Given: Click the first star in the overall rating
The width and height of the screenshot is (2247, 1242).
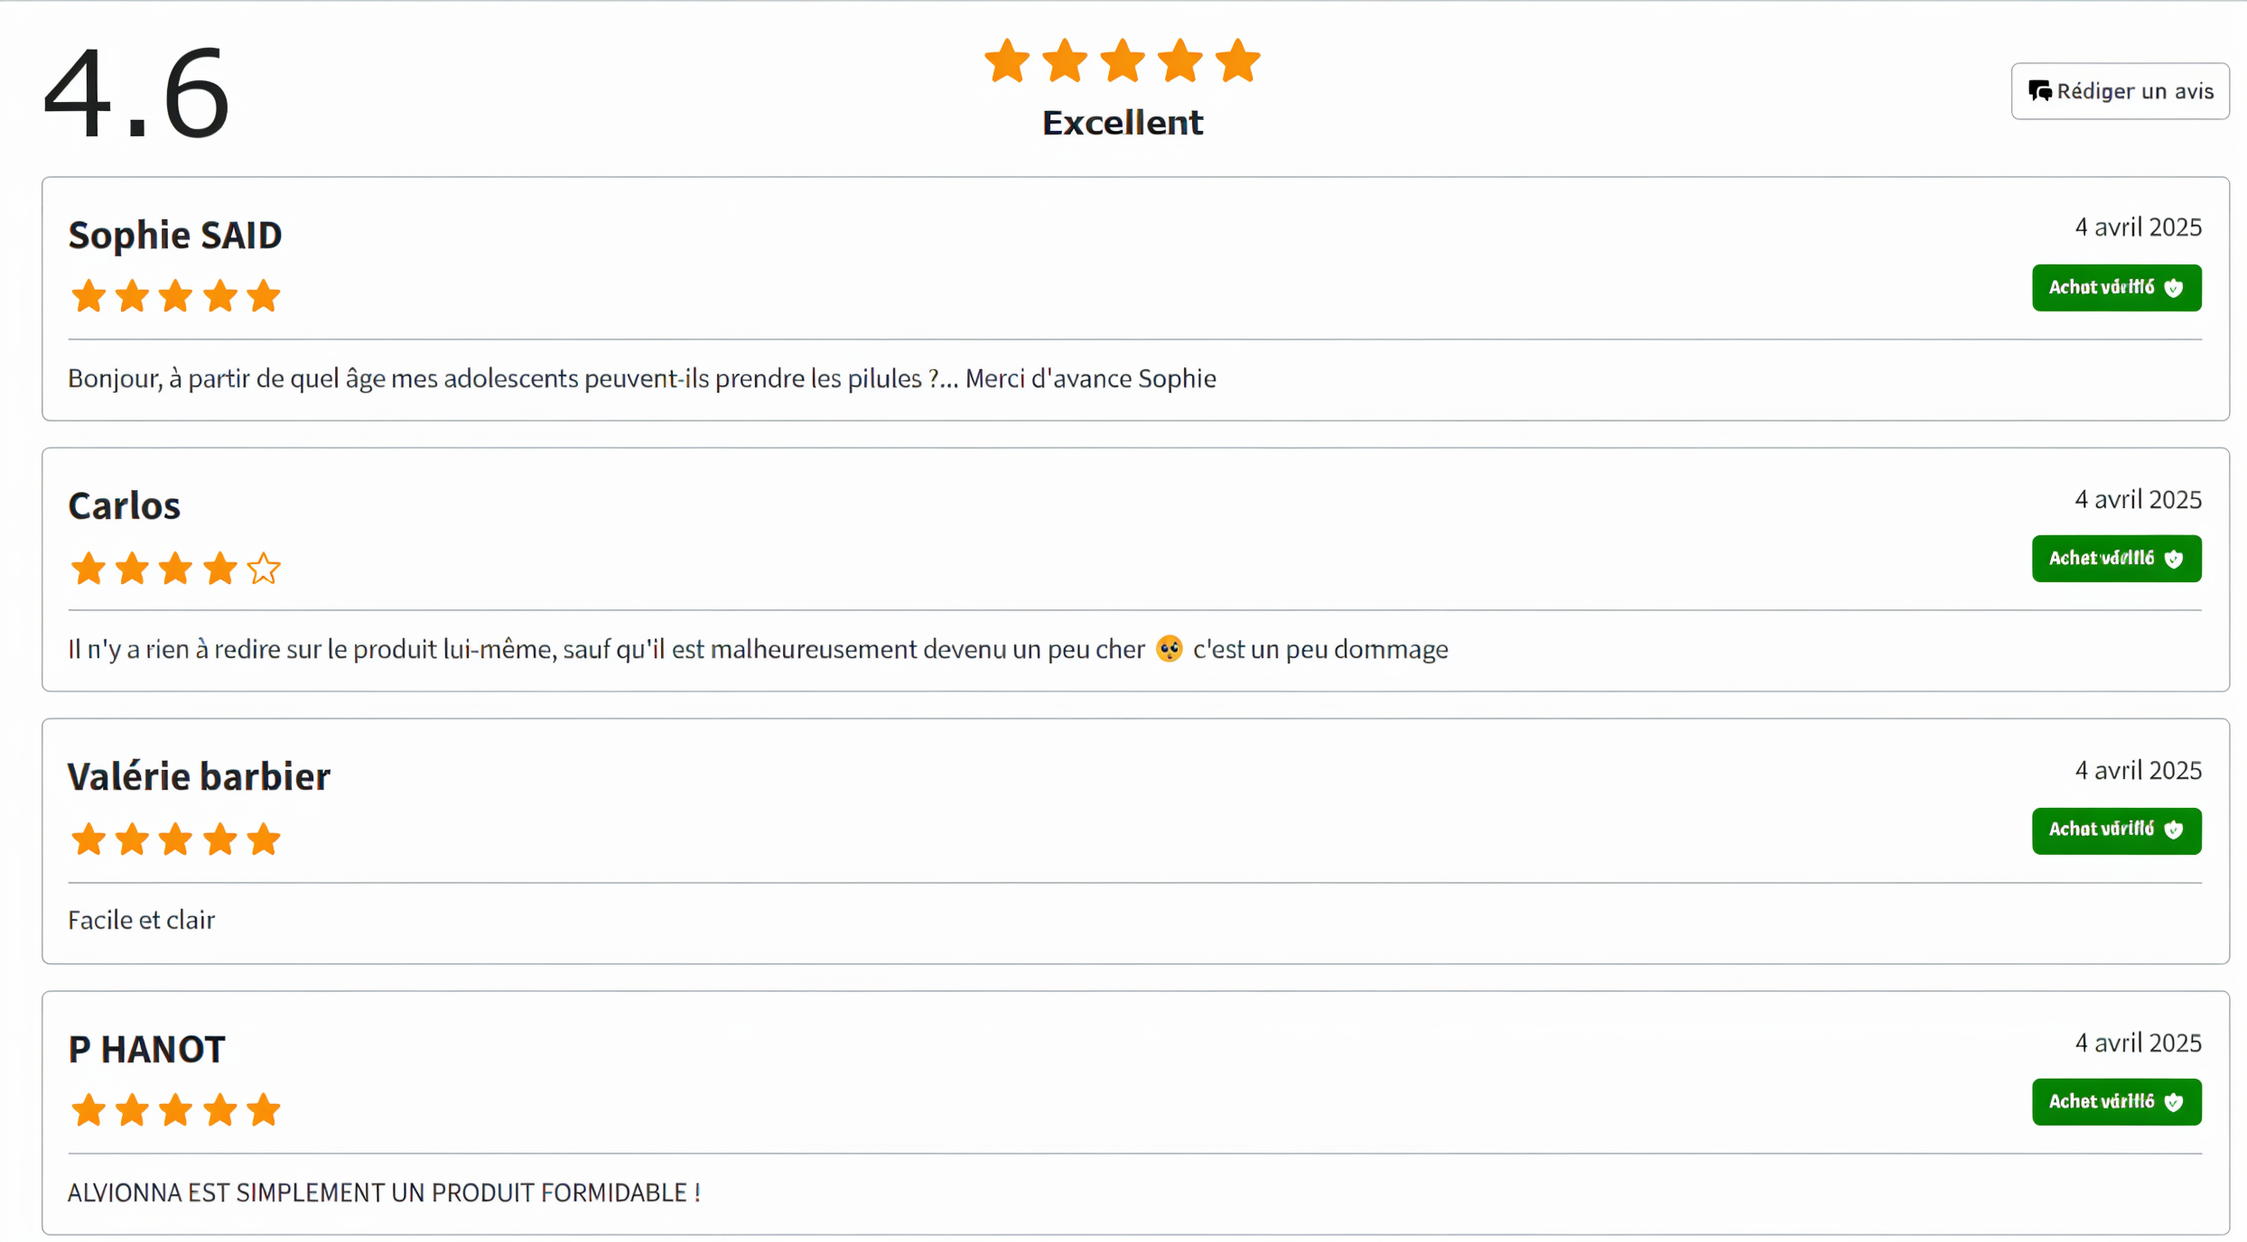Looking at the screenshot, I should 1007,60.
